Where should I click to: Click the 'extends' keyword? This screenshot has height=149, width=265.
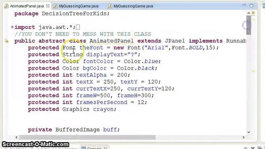pyautogui.click(x=149, y=41)
